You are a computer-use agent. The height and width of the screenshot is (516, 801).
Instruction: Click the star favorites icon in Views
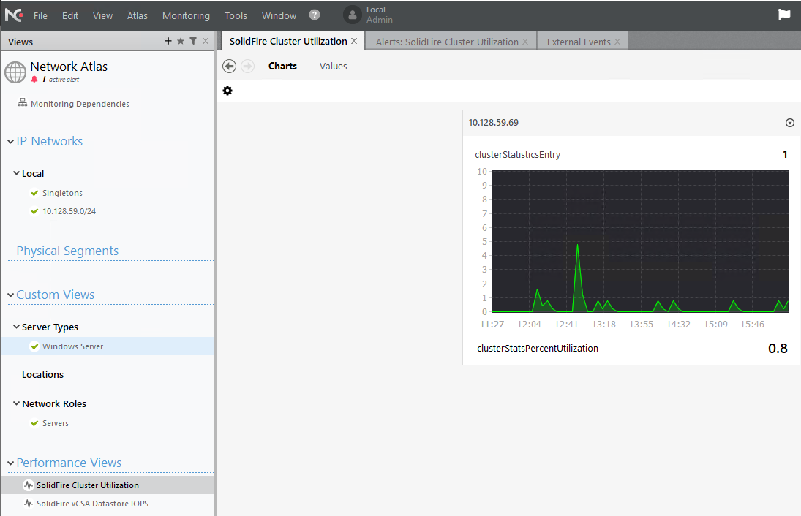pos(181,41)
